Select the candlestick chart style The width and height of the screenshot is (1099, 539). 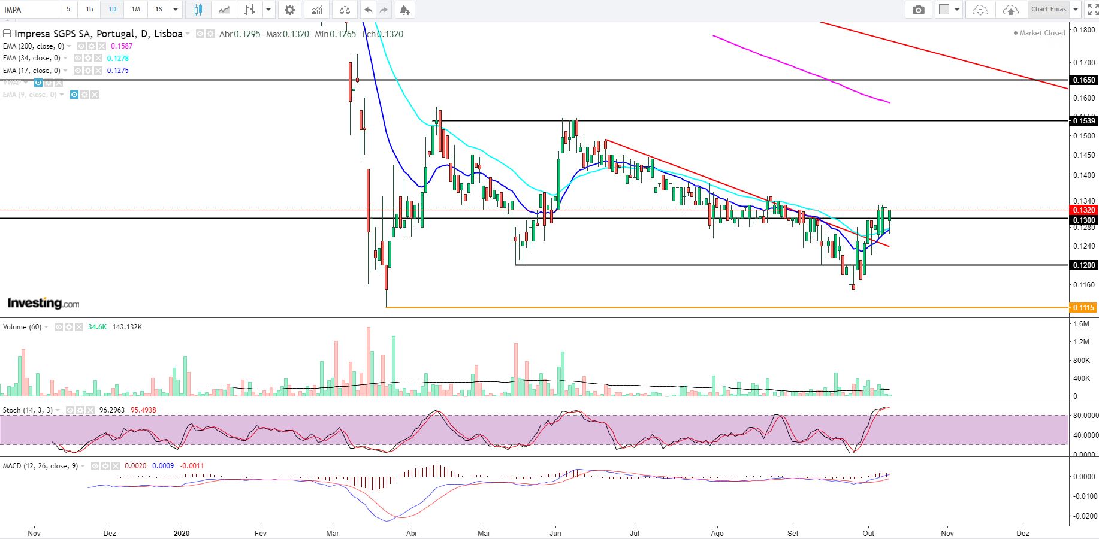(198, 10)
